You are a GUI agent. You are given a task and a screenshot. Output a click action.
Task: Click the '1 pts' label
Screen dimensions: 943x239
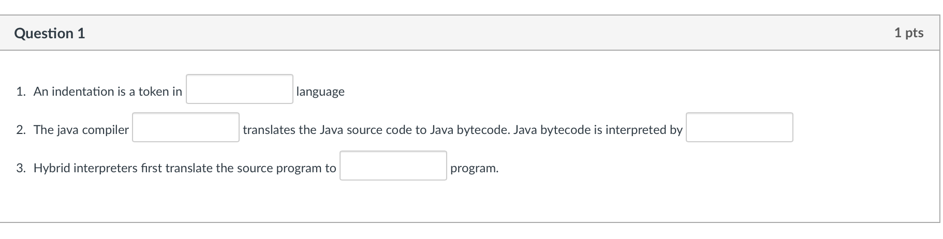pyautogui.click(x=909, y=33)
